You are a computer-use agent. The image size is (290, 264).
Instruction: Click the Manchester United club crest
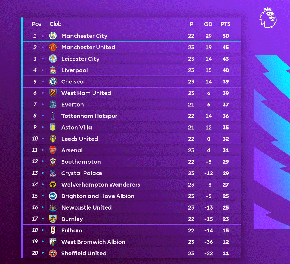[53, 47]
